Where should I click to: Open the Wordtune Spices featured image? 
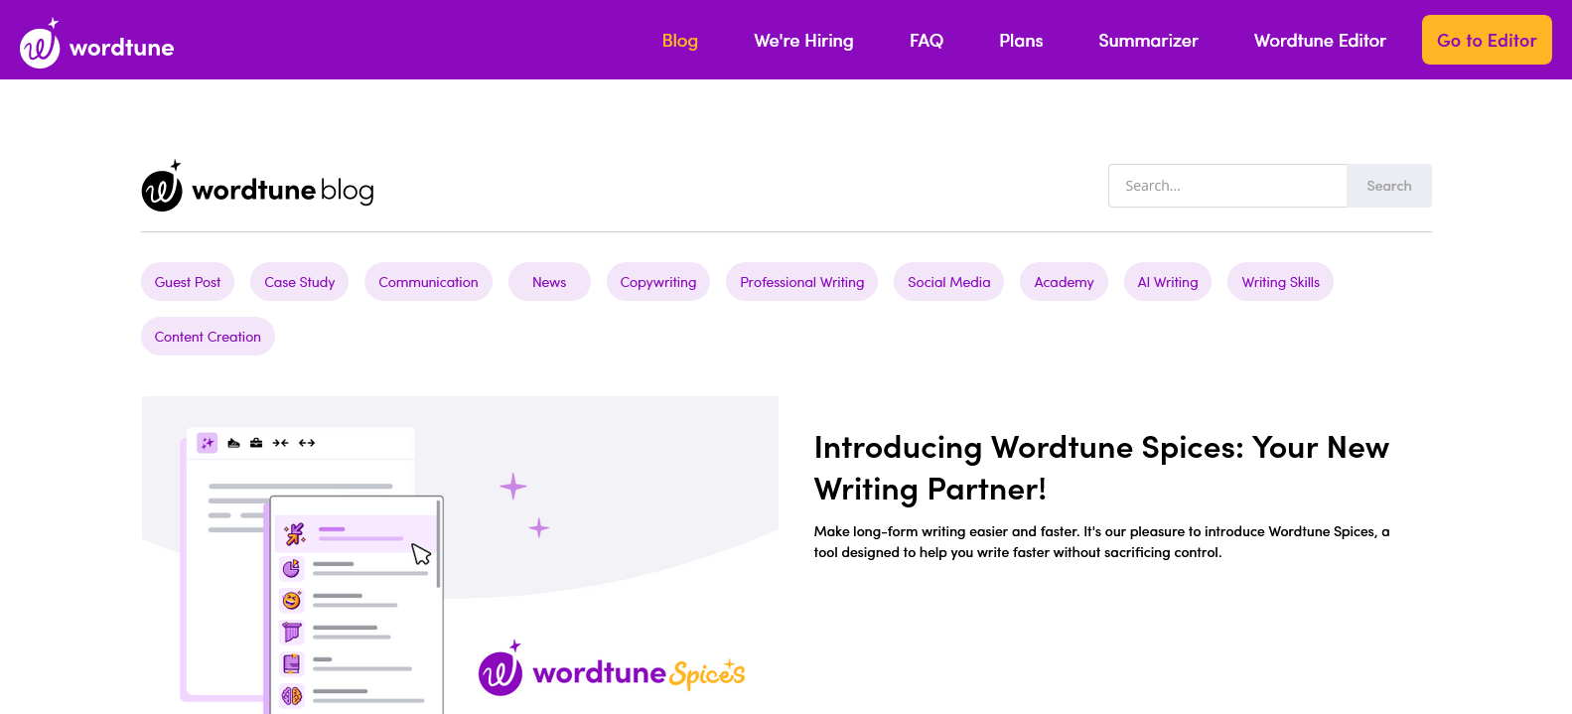(x=460, y=555)
